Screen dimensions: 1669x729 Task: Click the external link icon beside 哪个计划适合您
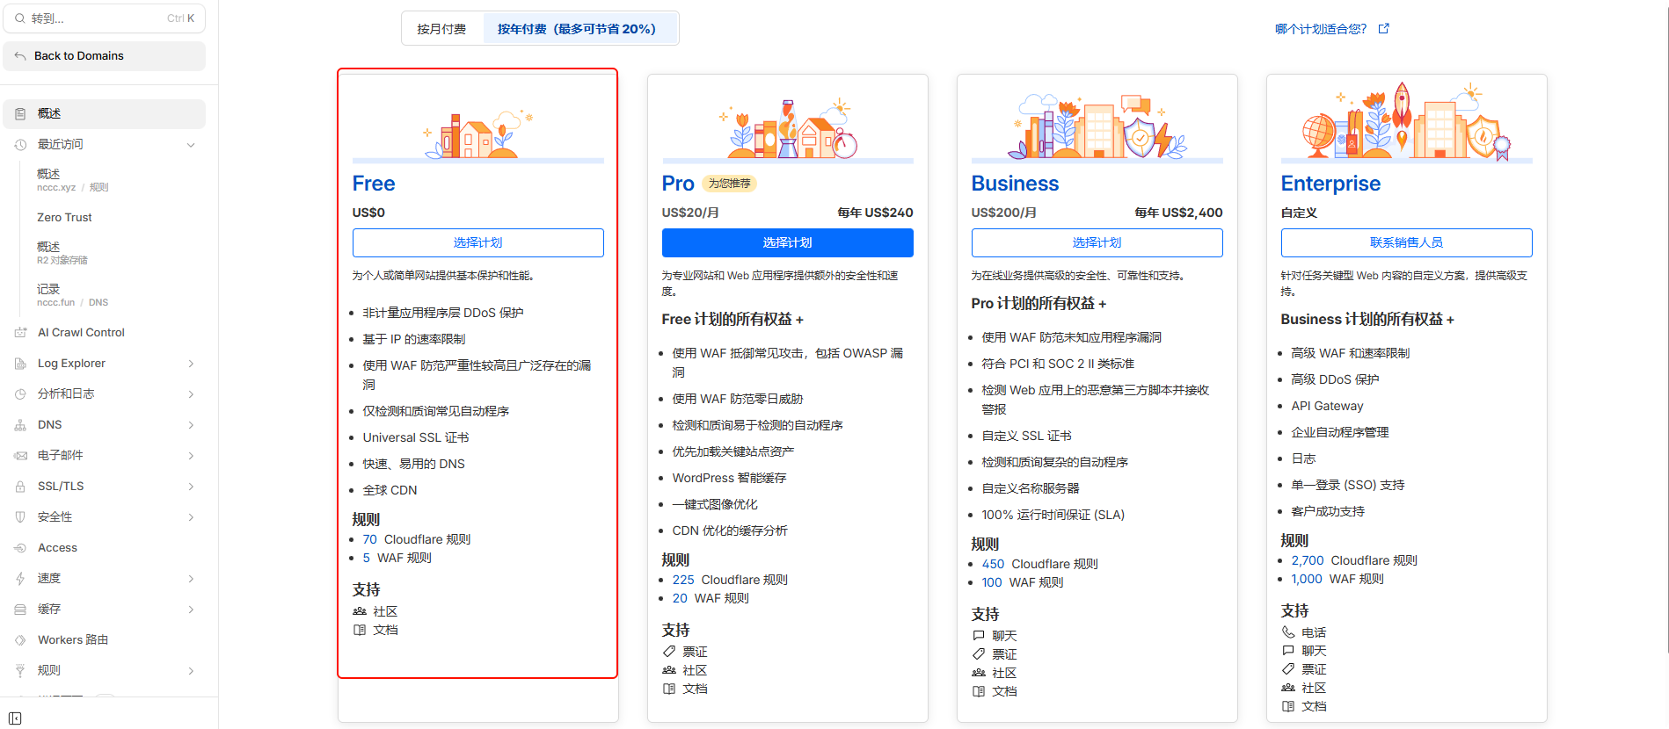point(1384,29)
